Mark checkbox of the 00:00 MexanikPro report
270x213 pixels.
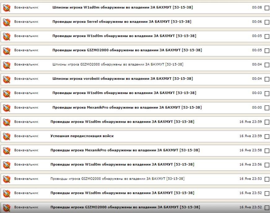[x=267, y=108]
